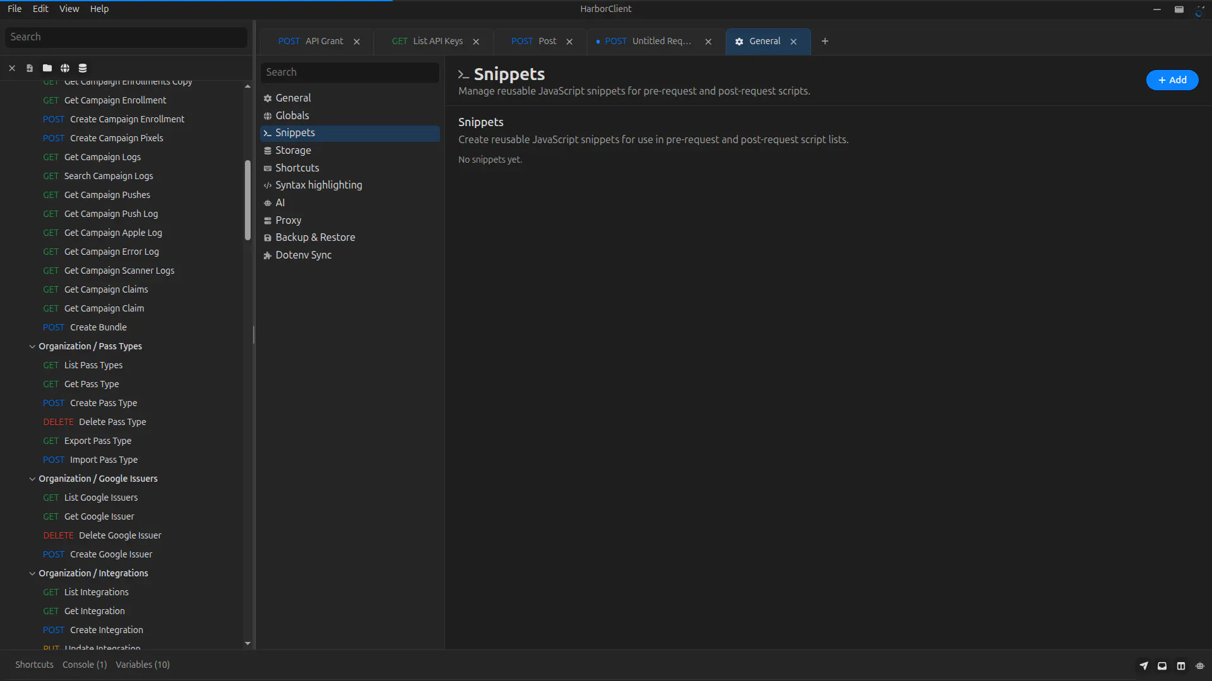This screenshot has width=1212, height=681.
Task: Open Console (1) in the status bar
Action: point(85,665)
